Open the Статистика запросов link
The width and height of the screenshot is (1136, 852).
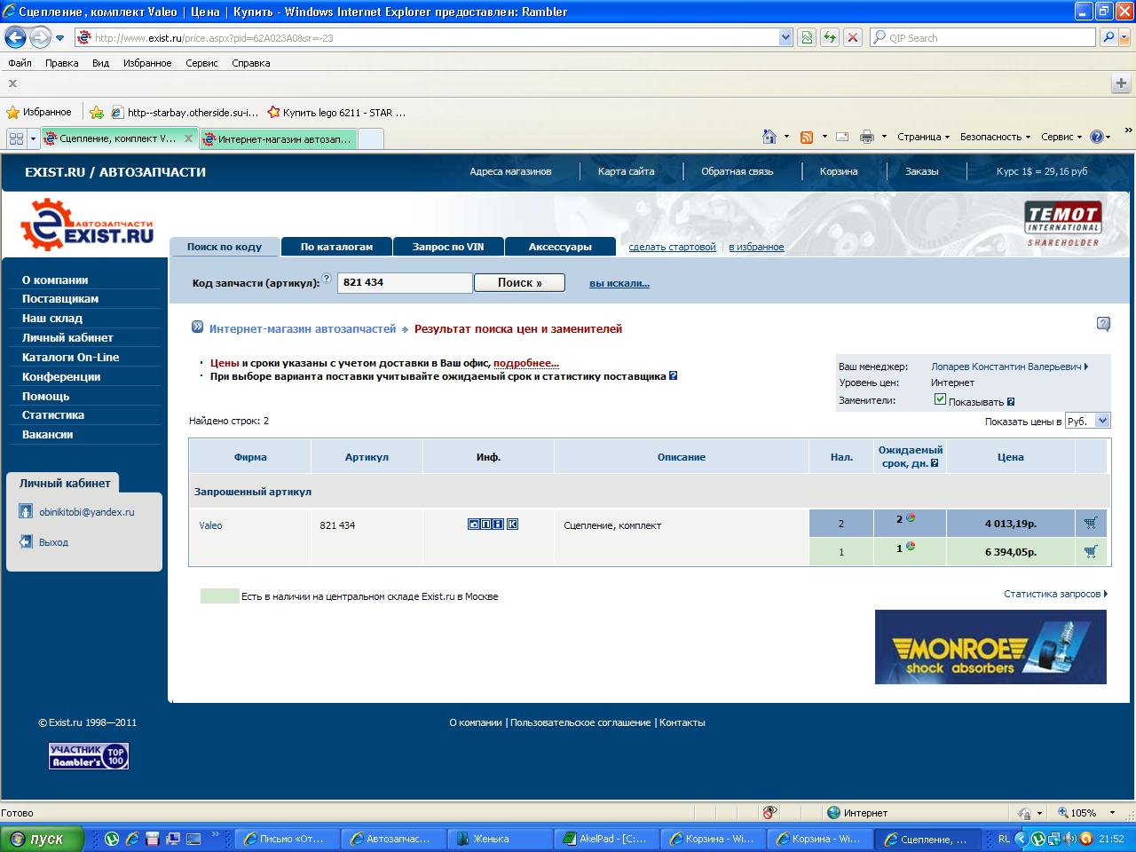[1055, 594]
